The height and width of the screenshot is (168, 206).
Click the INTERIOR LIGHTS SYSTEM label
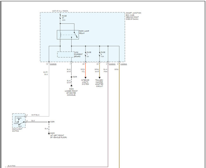coord(85,82)
